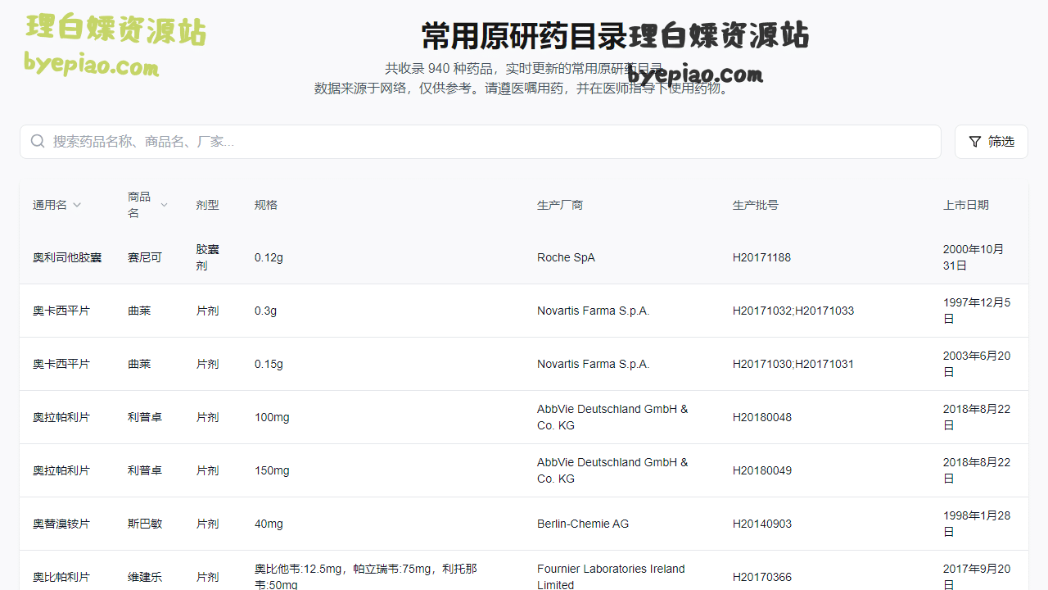1048x590 pixels.
Task: Sort by 通用名 column chevron
Action: (x=77, y=205)
